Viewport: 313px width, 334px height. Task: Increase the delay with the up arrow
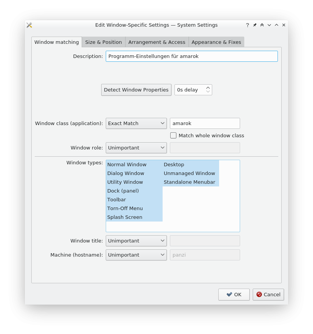pos(208,88)
